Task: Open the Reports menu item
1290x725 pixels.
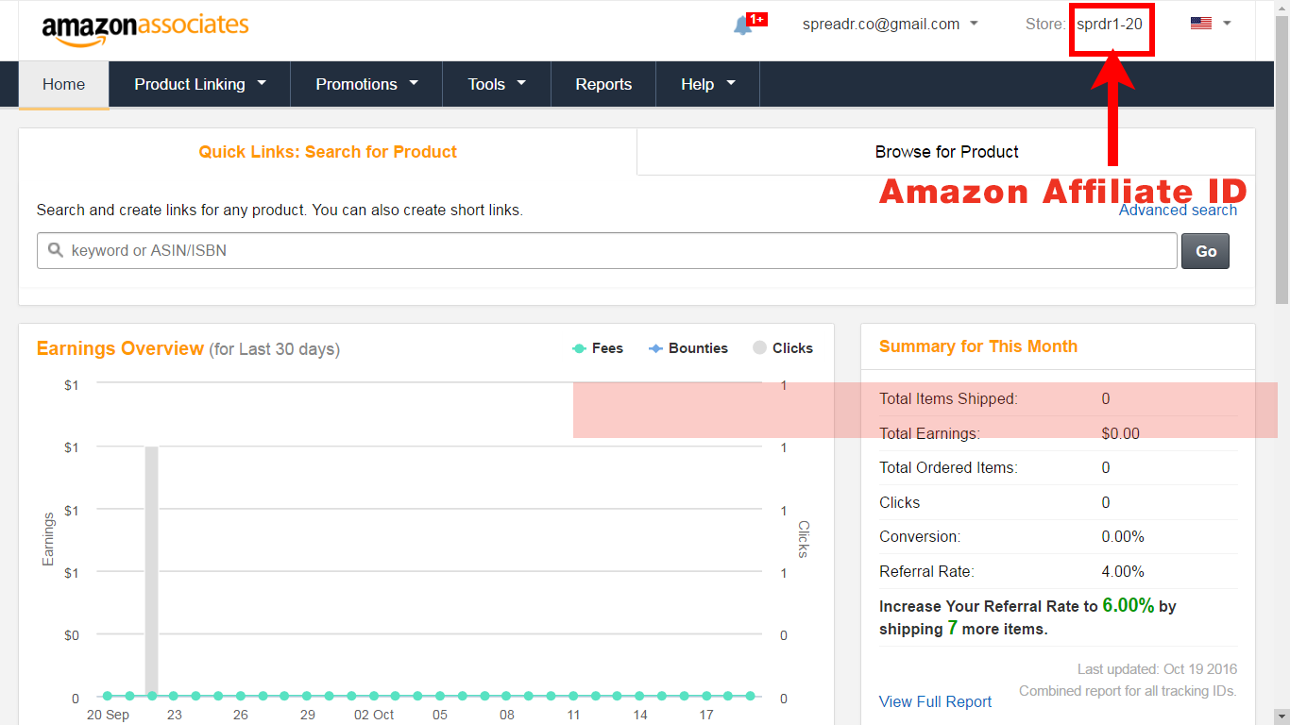Action: coord(603,84)
